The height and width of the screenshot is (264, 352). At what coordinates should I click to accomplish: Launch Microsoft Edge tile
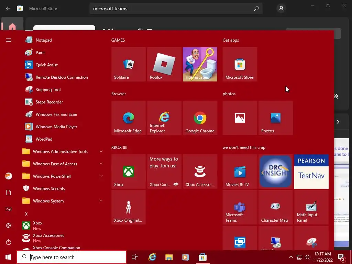click(129, 118)
